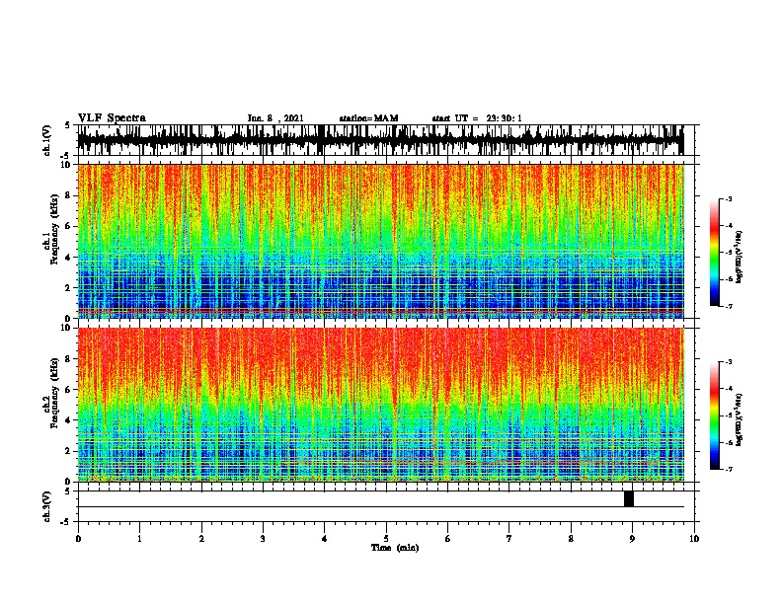Click the "-7" label on ch.1 color scale
The height and width of the screenshot is (604, 782).
[x=728, y=306]
